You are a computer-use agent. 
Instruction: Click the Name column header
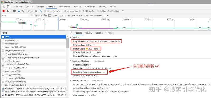click(x=34, y=33)
